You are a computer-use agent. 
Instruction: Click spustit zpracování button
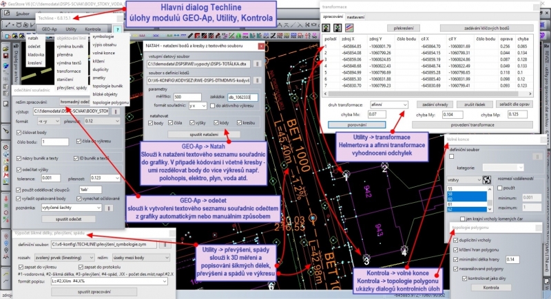tap(94, 291)
